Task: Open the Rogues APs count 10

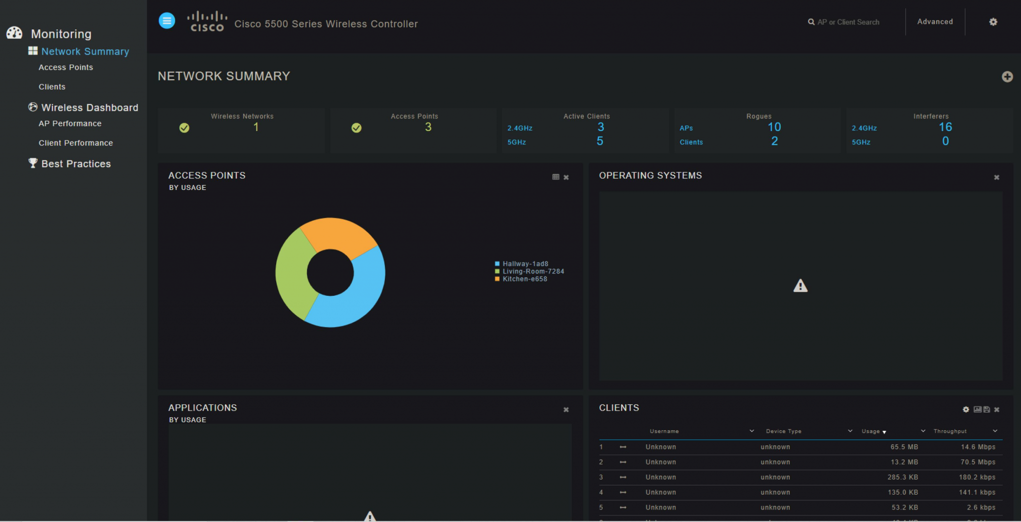Action: [x=774, y=127]
